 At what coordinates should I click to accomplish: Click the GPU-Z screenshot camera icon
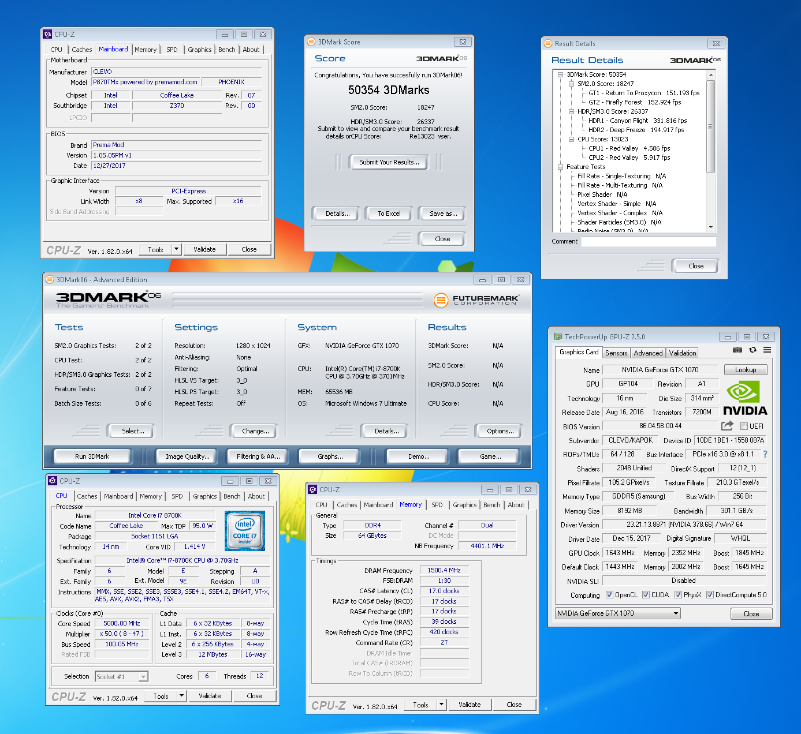point(737,350)
